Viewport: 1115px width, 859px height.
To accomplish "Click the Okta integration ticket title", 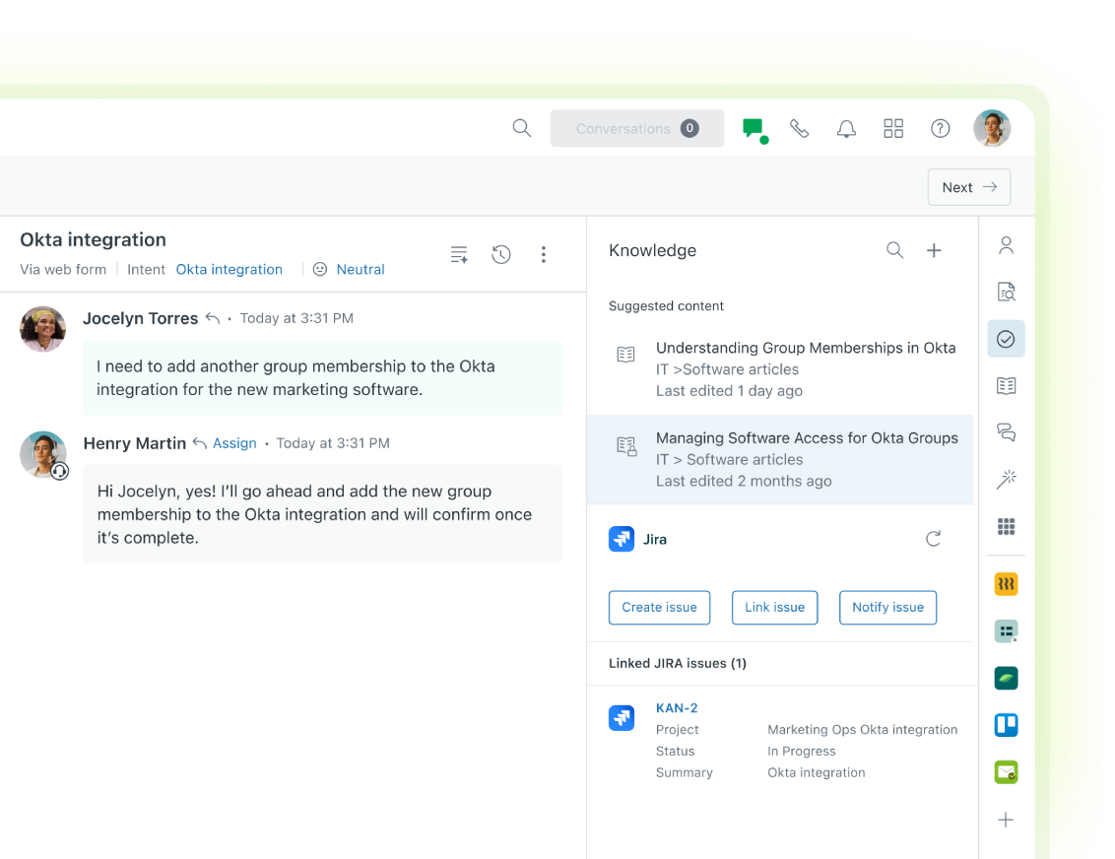I will point(93,239).
